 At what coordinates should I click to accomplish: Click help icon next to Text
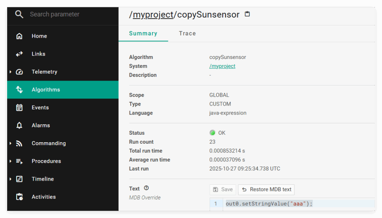coord(146,188)
